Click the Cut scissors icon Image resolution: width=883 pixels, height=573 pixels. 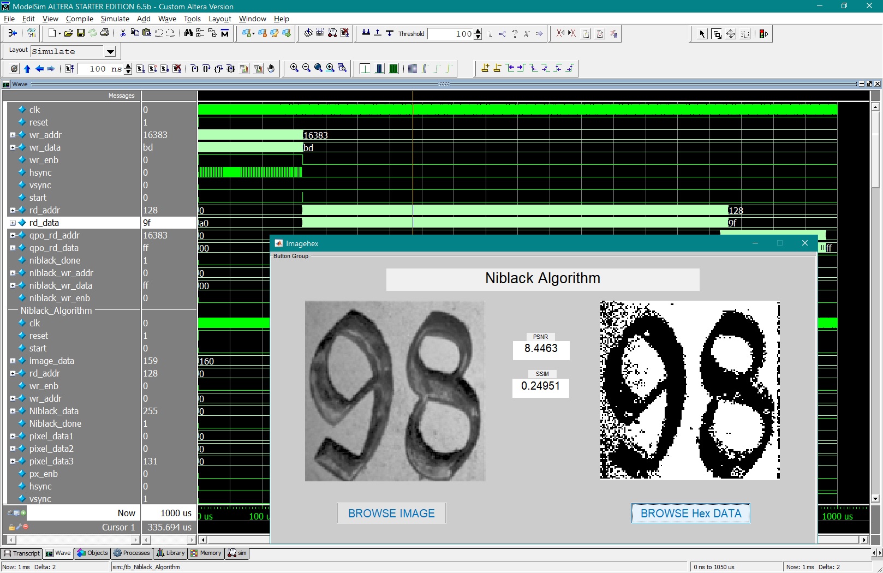[123, 33]
